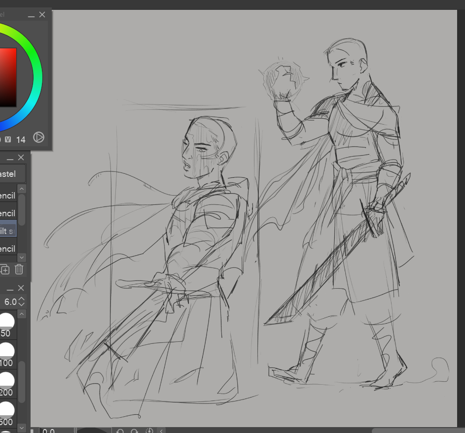465x433 pixels.
Task: Click the up arrow of brush size list
Action: click(22, 314)
